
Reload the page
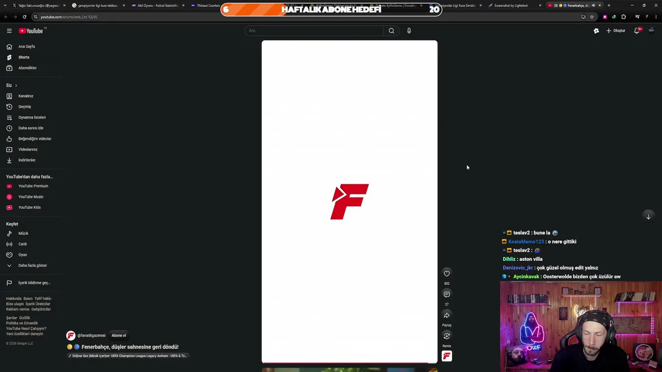[x=24, y=17]
